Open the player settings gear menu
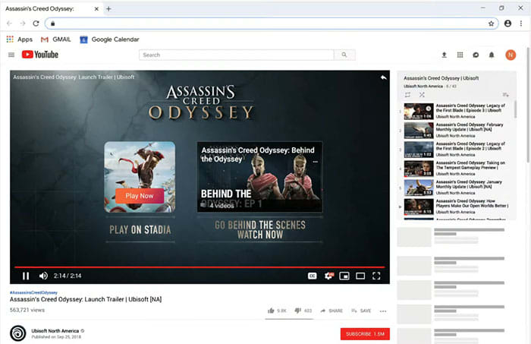531x344 pixels. (x=328, y=276)
